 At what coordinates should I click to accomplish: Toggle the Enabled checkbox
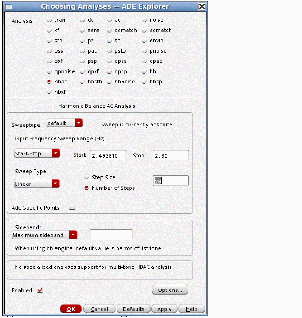click(40, 291)
